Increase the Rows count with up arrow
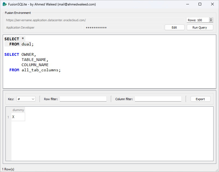 (x=211, y=19)
